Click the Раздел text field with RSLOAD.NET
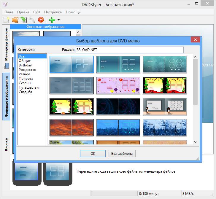Screen dimensions: 216x199 [x=129, y=50]
